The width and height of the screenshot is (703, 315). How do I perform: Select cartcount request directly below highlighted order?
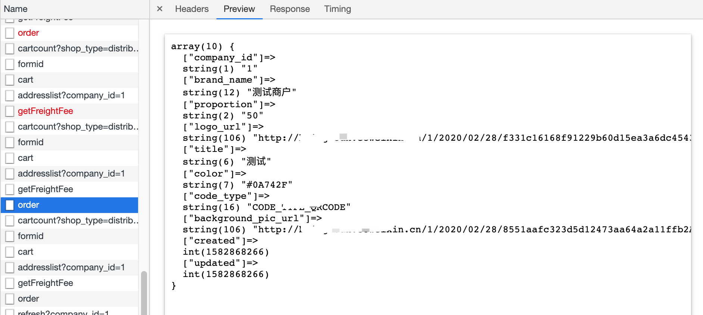pyautogui.click(x=78, y=220)
